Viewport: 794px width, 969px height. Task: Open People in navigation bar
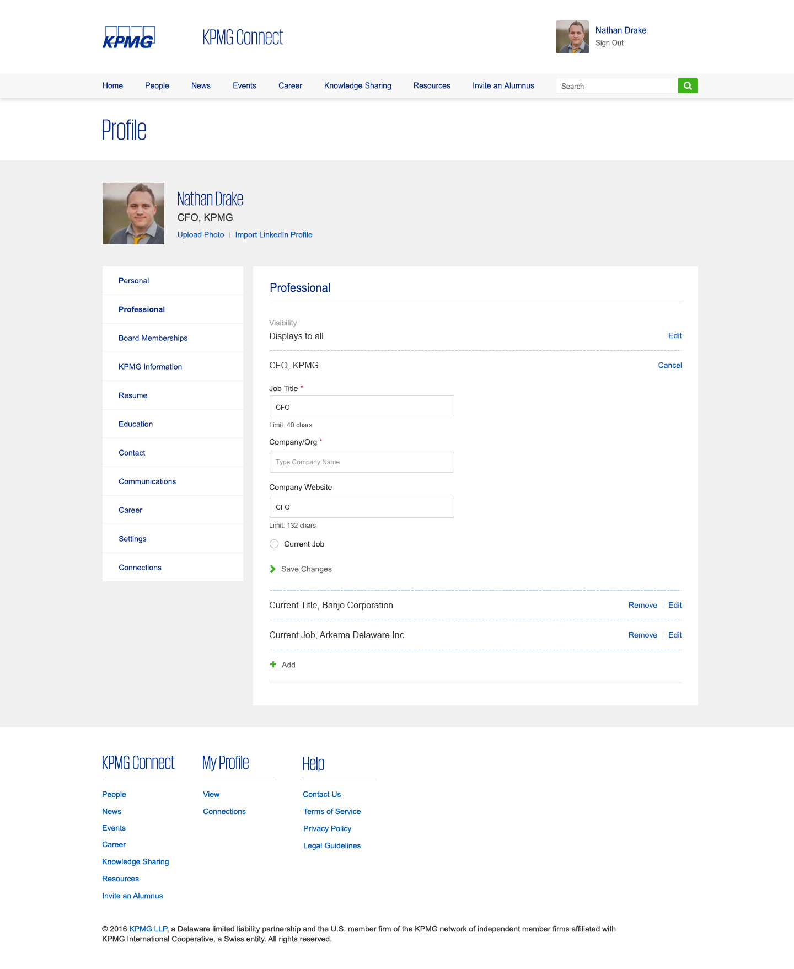(x=157, y=86)
